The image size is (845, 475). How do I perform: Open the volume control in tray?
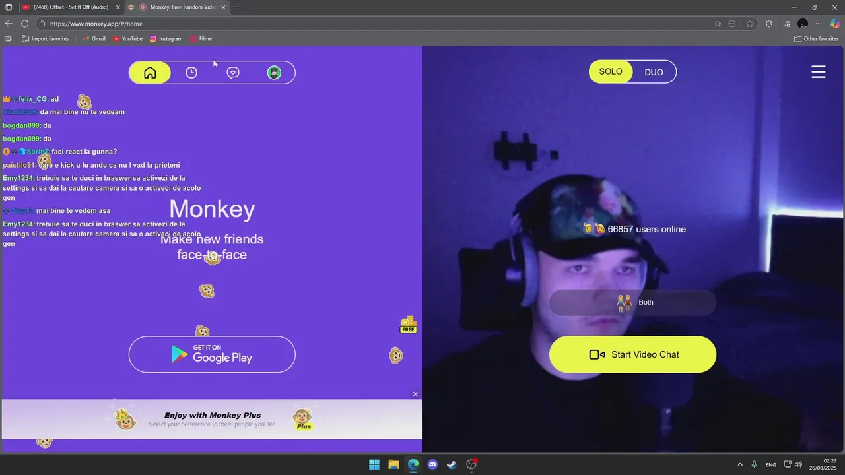pyautogui.click(x=798, y=465)
